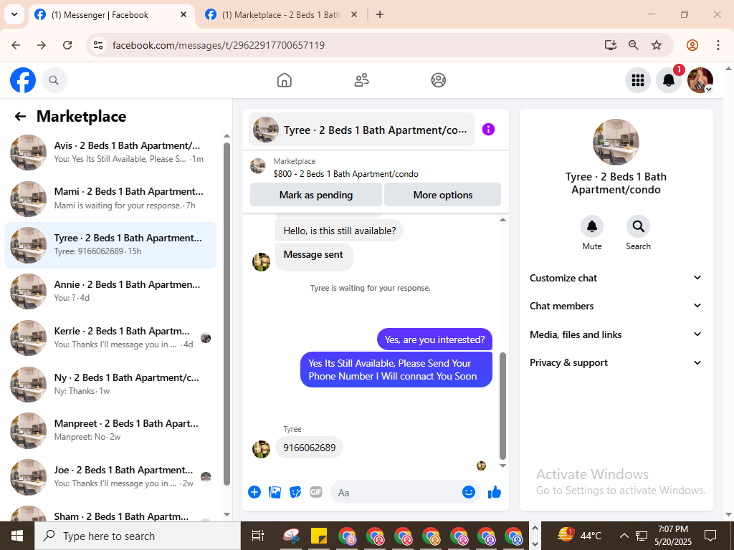The width and height of the screenshot is (734, 550).
Task: Open the tab search dropdown arrow
Action: point(14,14)
